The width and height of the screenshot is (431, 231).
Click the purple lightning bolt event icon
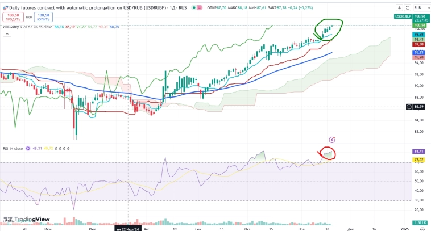click(332, 139)
